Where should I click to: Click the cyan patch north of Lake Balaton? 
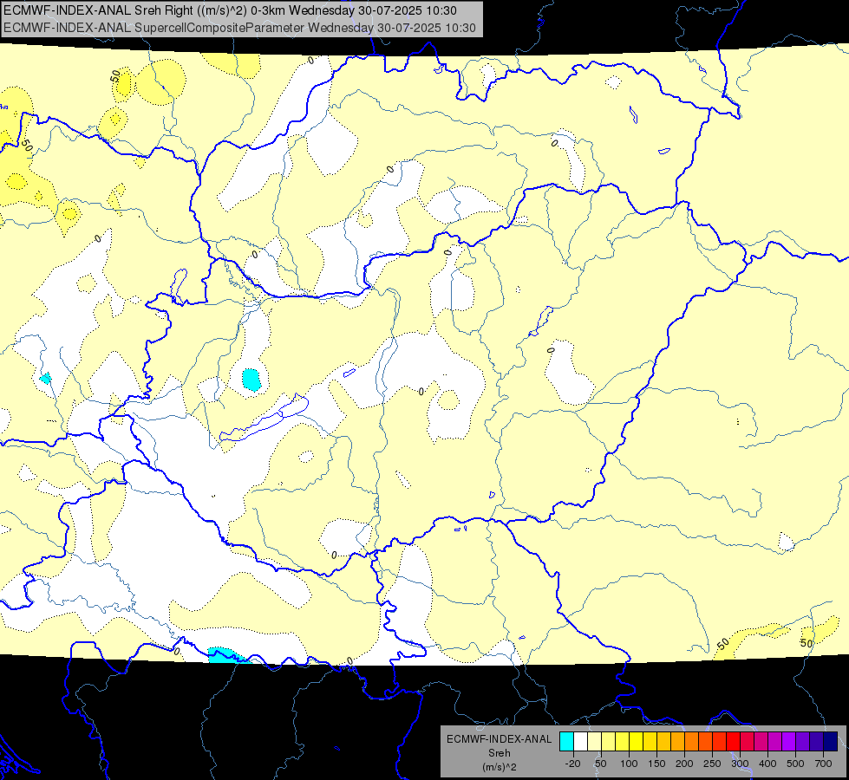click(x=251, y=380)
